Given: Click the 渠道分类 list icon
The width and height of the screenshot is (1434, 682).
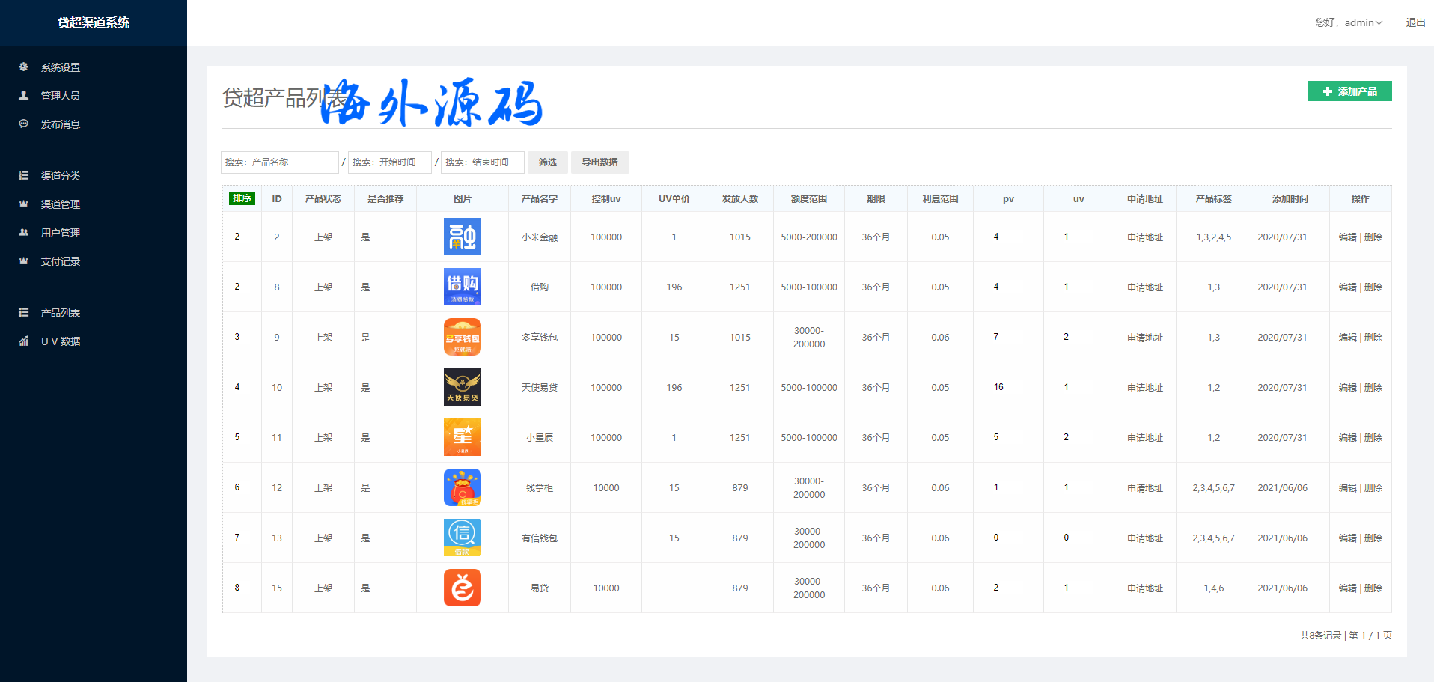Looking at the screenshot, I should coord(24,176).
